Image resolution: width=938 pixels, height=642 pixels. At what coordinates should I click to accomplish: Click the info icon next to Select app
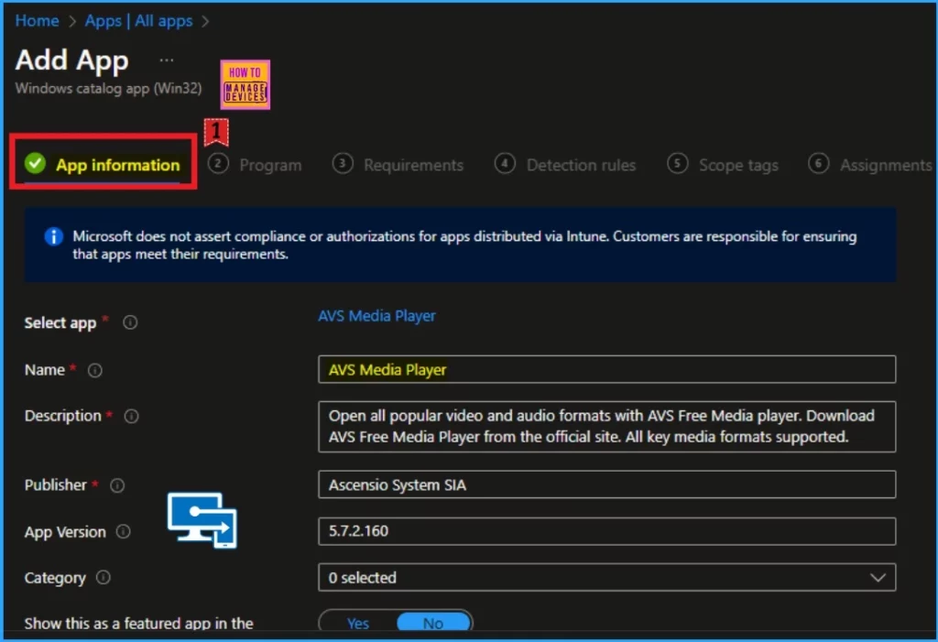click(130, 322)
